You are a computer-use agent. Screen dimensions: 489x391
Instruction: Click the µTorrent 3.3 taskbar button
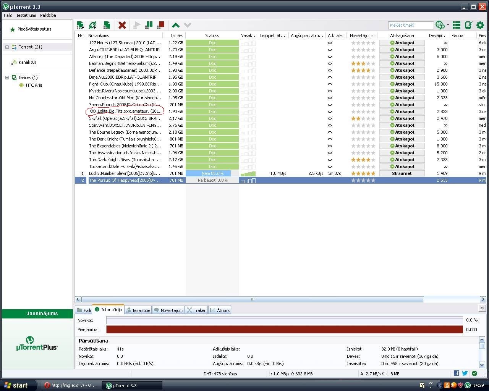[132, 385]
